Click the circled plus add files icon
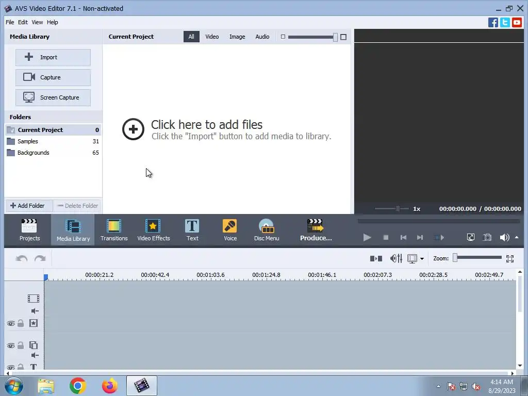 pos(133,129)
